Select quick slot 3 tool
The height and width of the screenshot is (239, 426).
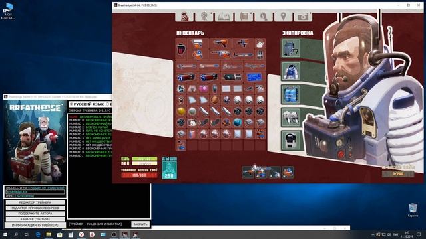pos(274,173)
